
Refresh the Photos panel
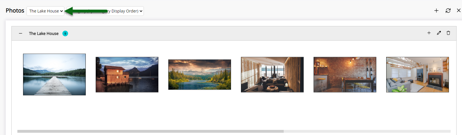[448, 11]
